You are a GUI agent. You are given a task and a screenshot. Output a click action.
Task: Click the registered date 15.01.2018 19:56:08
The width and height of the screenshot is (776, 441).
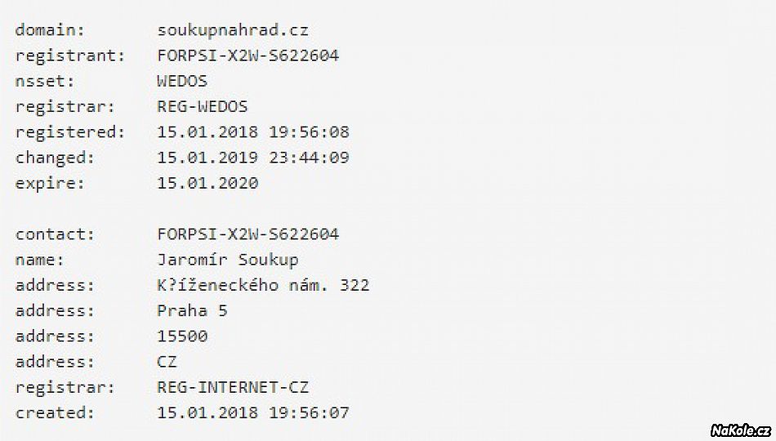pos(253,131)
